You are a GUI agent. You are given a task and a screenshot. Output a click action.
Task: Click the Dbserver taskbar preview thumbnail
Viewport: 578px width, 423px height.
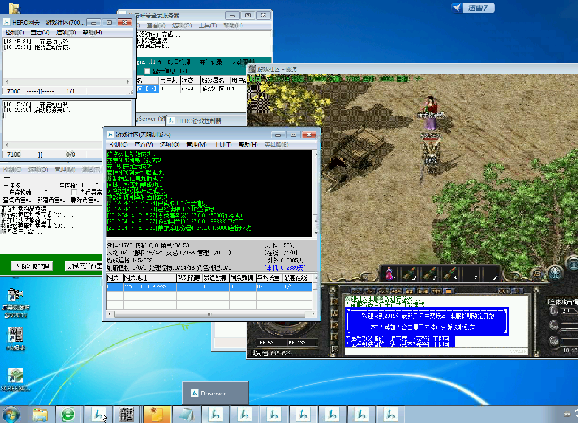pos(215,393)
